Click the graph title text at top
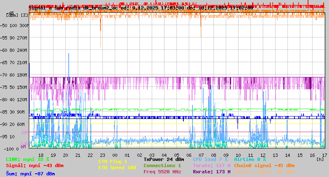The height and width of the screenshot is (177, 329). coord(141,8)
